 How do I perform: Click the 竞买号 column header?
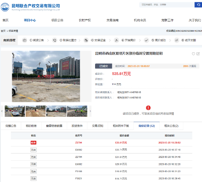79,135
